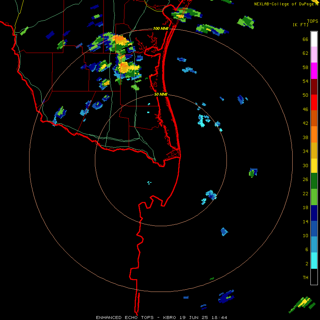Click the 'TOPS' legend heading
This screenshot has height=320, width=320.
313,21
